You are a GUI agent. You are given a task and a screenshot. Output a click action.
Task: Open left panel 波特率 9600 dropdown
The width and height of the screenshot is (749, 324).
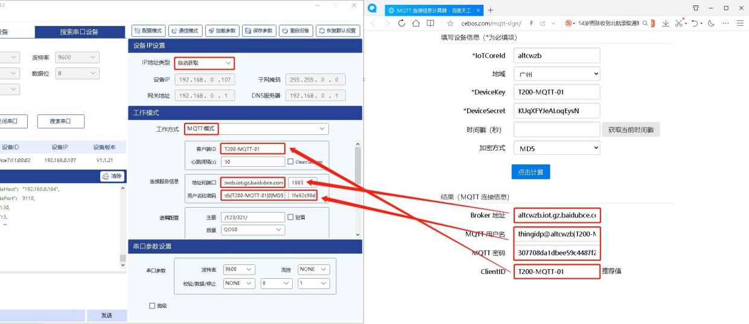77,58
